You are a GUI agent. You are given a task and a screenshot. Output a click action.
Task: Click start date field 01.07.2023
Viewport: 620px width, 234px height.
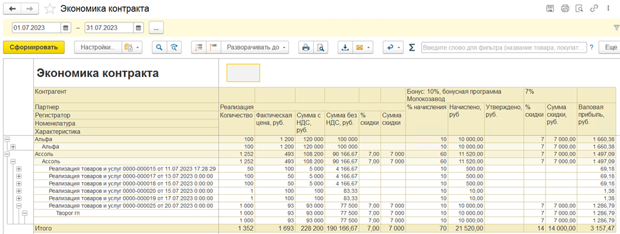click(37, 28)
